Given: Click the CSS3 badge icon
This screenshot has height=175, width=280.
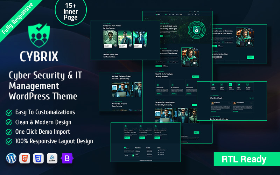Looking at the screenshot, I should pos(38,158).
